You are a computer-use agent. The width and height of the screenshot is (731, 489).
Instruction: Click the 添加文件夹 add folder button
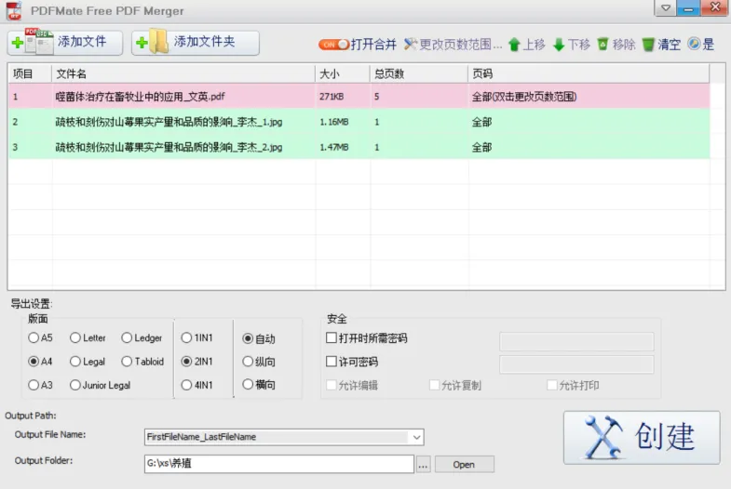(x=195, y=43)
